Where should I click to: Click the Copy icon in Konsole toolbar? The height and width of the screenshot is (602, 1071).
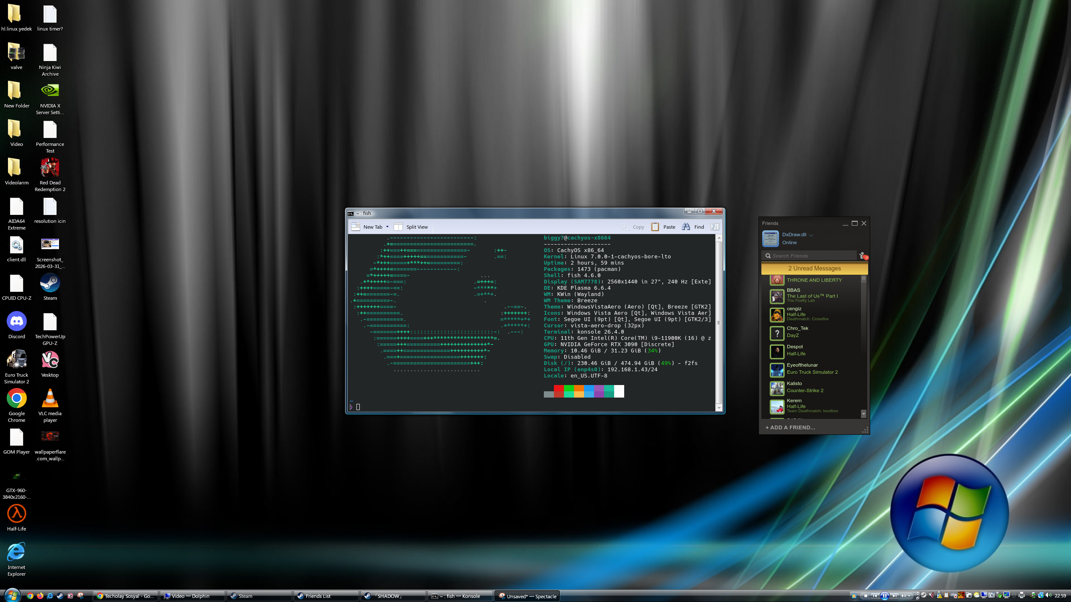(624, 227)
